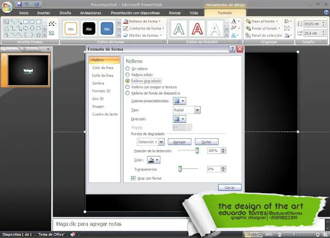Expand the Colores preestablecidos dropdown
The image size is (330, 238).
click(180, 101)
